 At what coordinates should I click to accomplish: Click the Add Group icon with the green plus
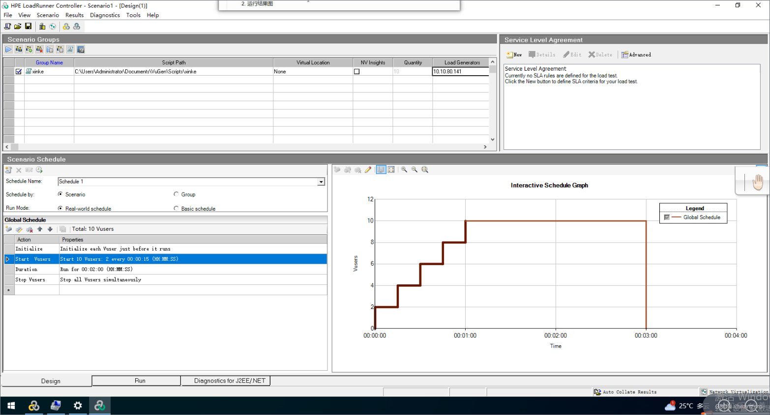coord(29,49)
